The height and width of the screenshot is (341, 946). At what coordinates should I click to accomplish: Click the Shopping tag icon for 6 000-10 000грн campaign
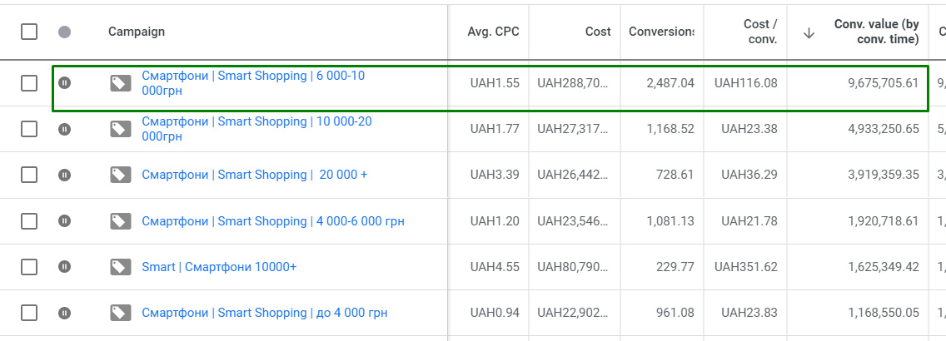pos(121,83)
